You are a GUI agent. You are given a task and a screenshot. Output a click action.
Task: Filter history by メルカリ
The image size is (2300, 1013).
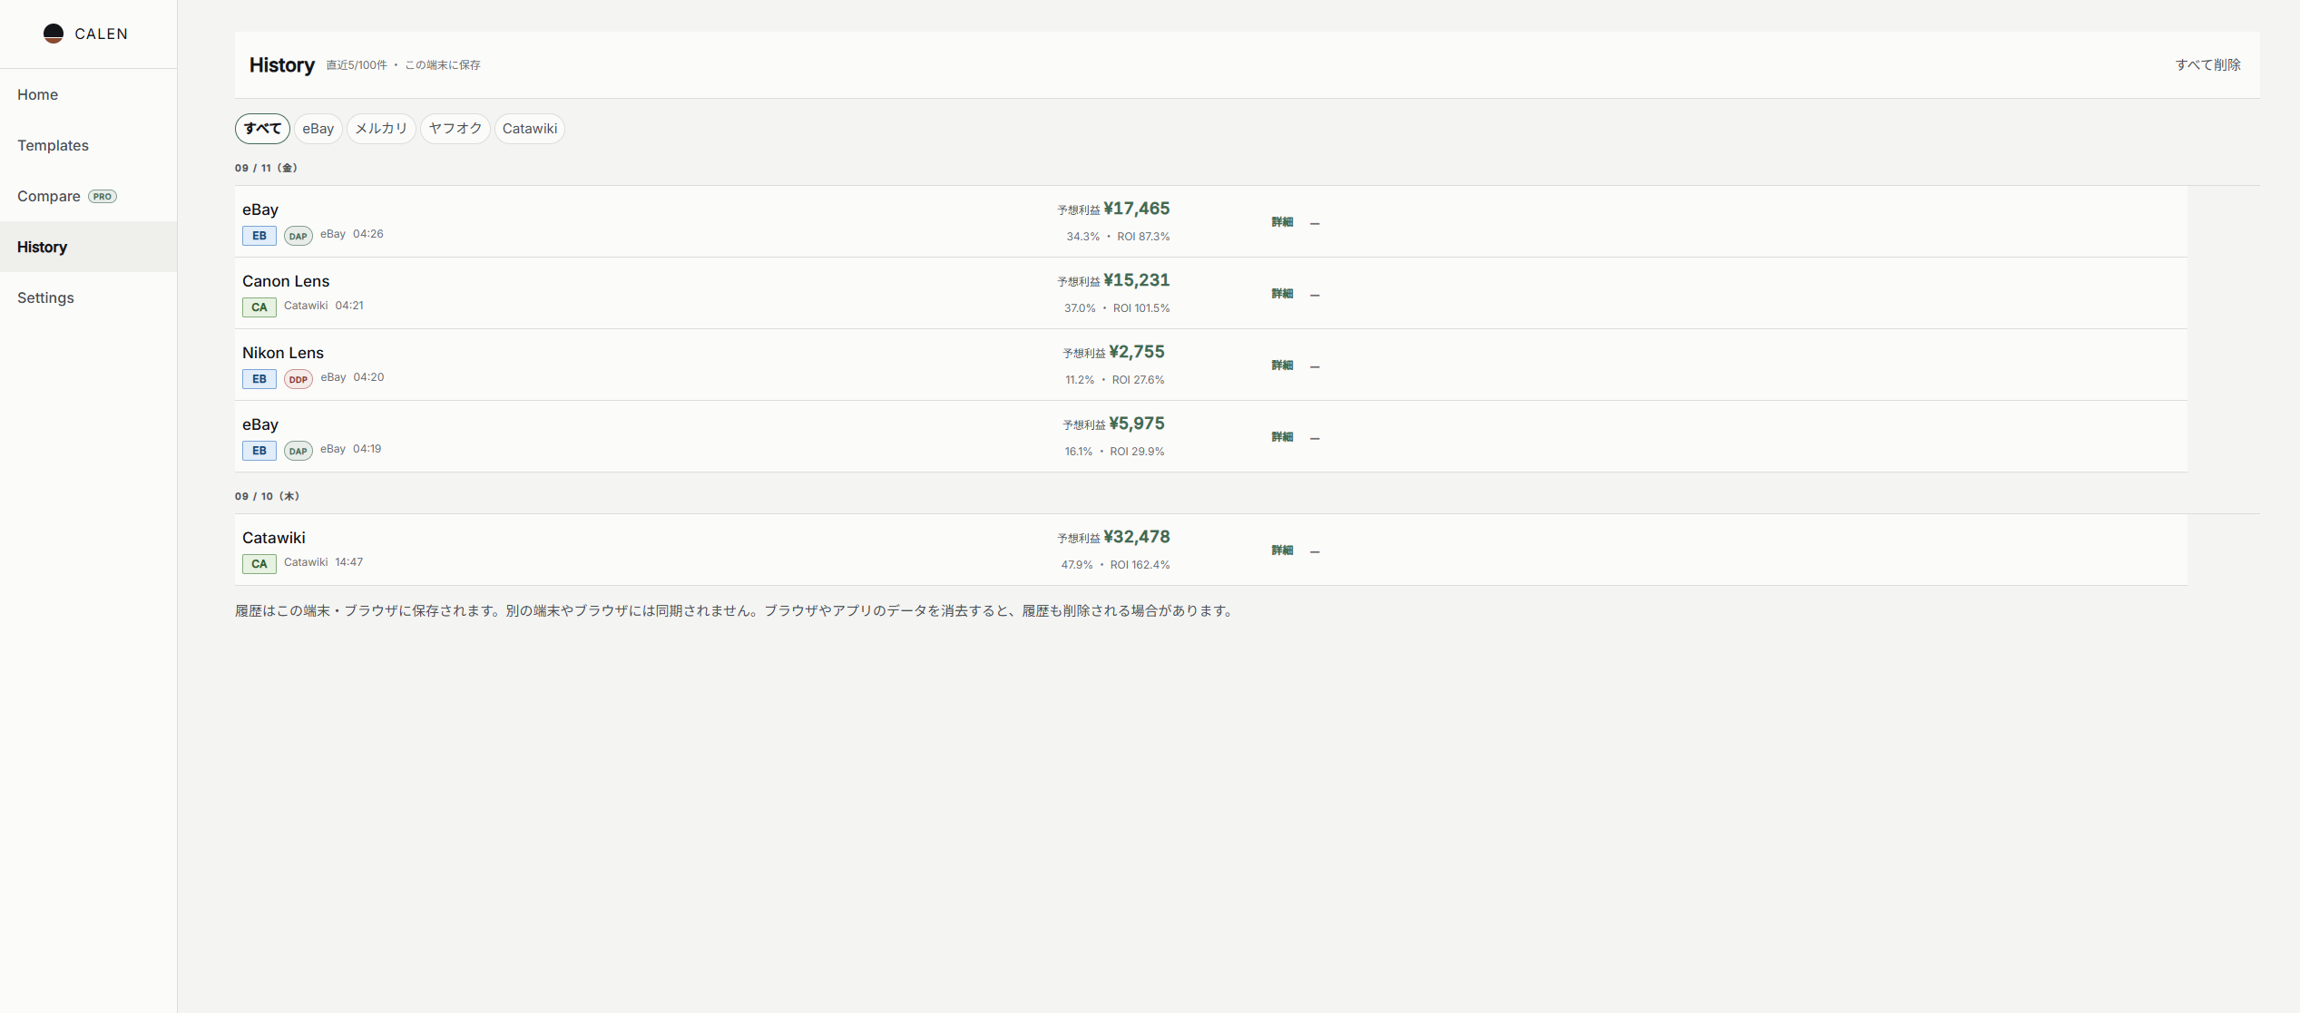(381, 129)
